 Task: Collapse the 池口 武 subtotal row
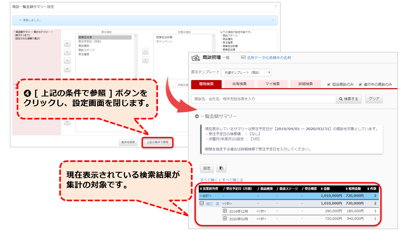pos(202,203)
